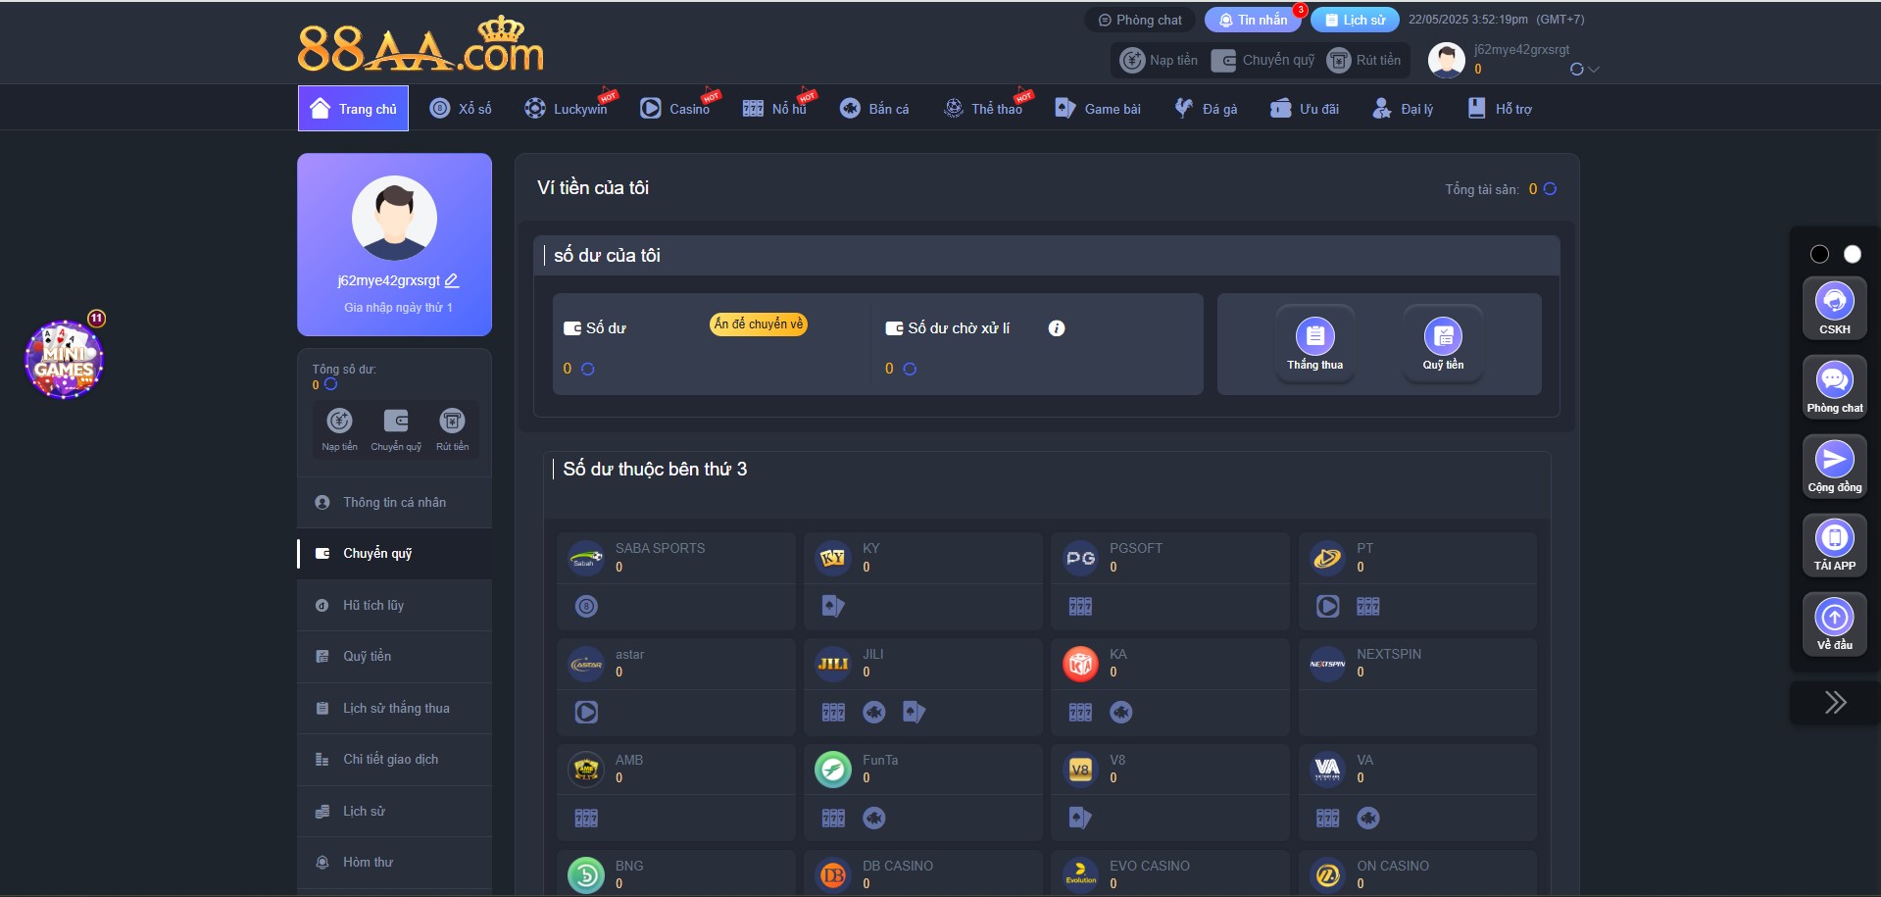Image resolution: width=1881 pixels, height=897 pixels.
Task: Click info icon beside Số dư chờ xử lí
Action: [1056, 328]
